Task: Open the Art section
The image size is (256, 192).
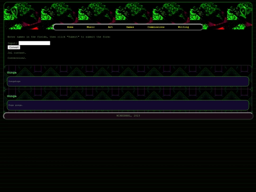Action: pyautogui.click(x=110, y=27)
